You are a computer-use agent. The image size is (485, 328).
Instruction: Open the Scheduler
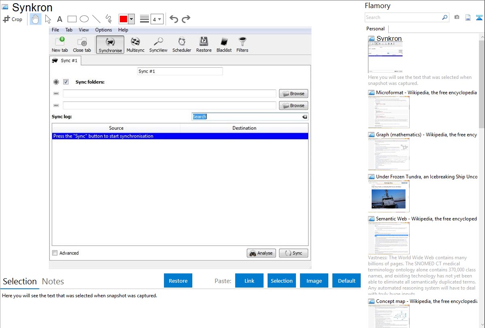tap(181, 44)
